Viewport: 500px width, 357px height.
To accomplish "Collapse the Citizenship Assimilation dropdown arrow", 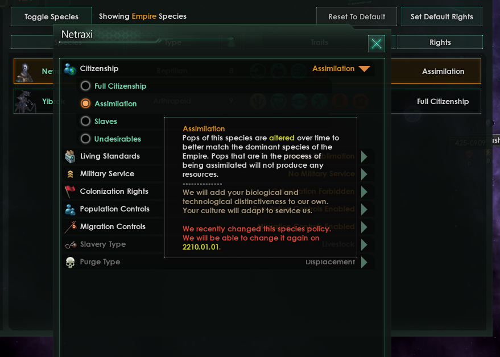I will tap(365, 69).
